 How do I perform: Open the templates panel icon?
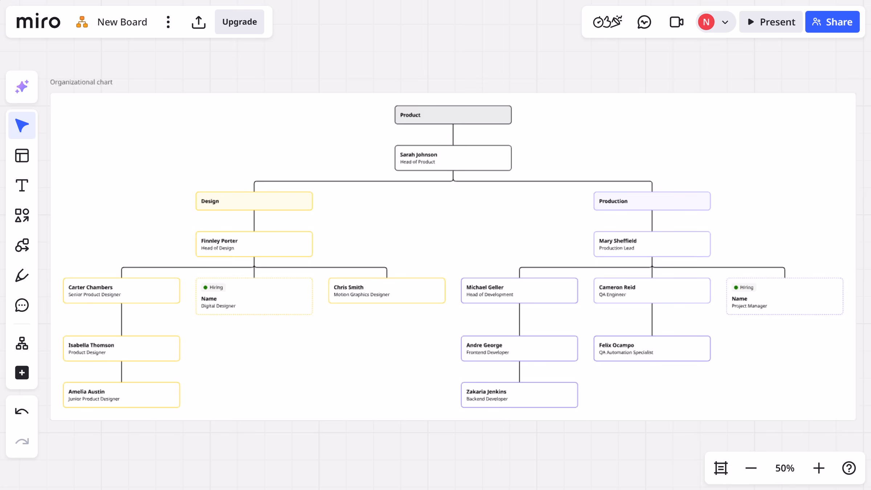click(22, 156)
